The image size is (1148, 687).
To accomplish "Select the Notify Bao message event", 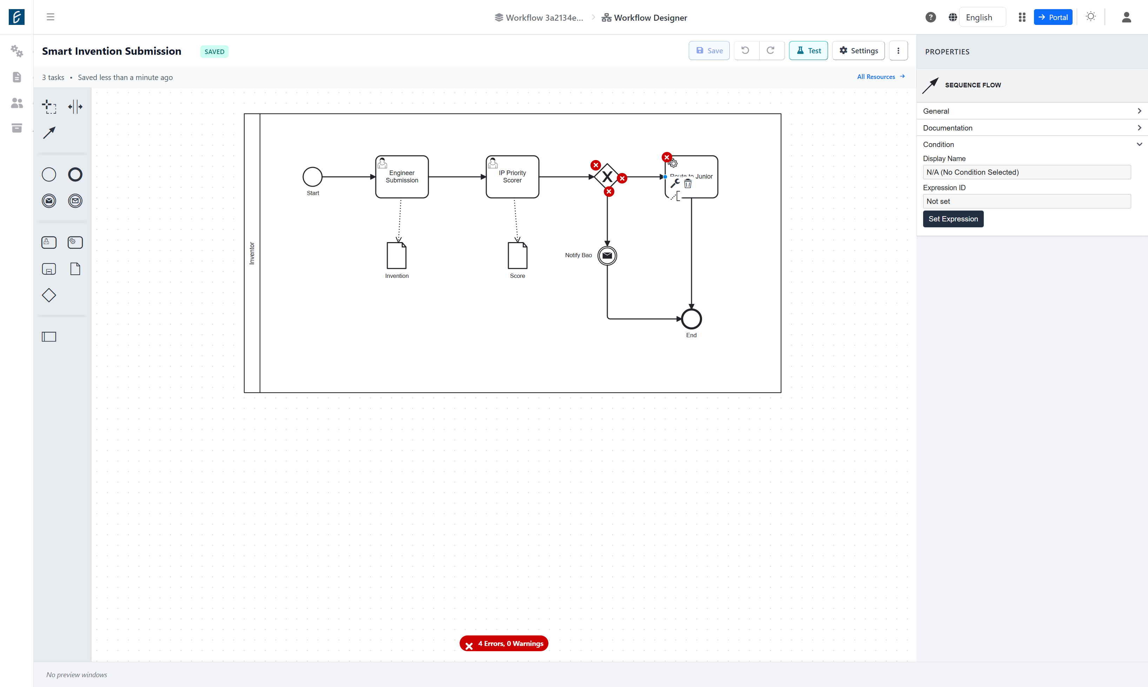I will coord(607,255).
